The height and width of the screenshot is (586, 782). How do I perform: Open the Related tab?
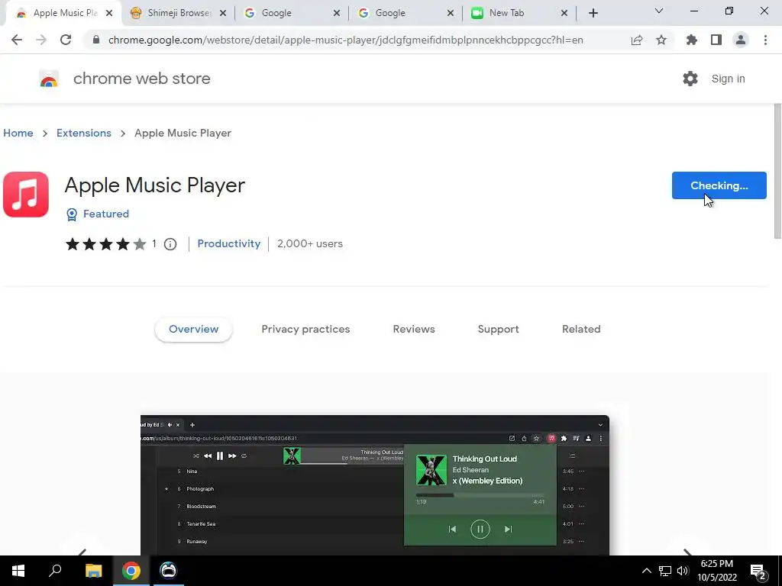click(581, 330)
